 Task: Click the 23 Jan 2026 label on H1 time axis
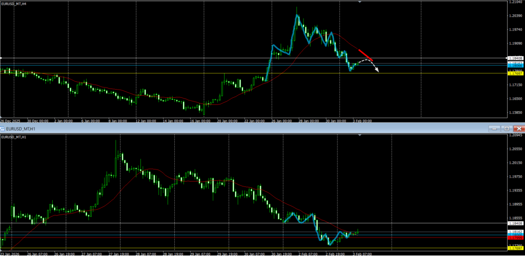tap(9, 253)
